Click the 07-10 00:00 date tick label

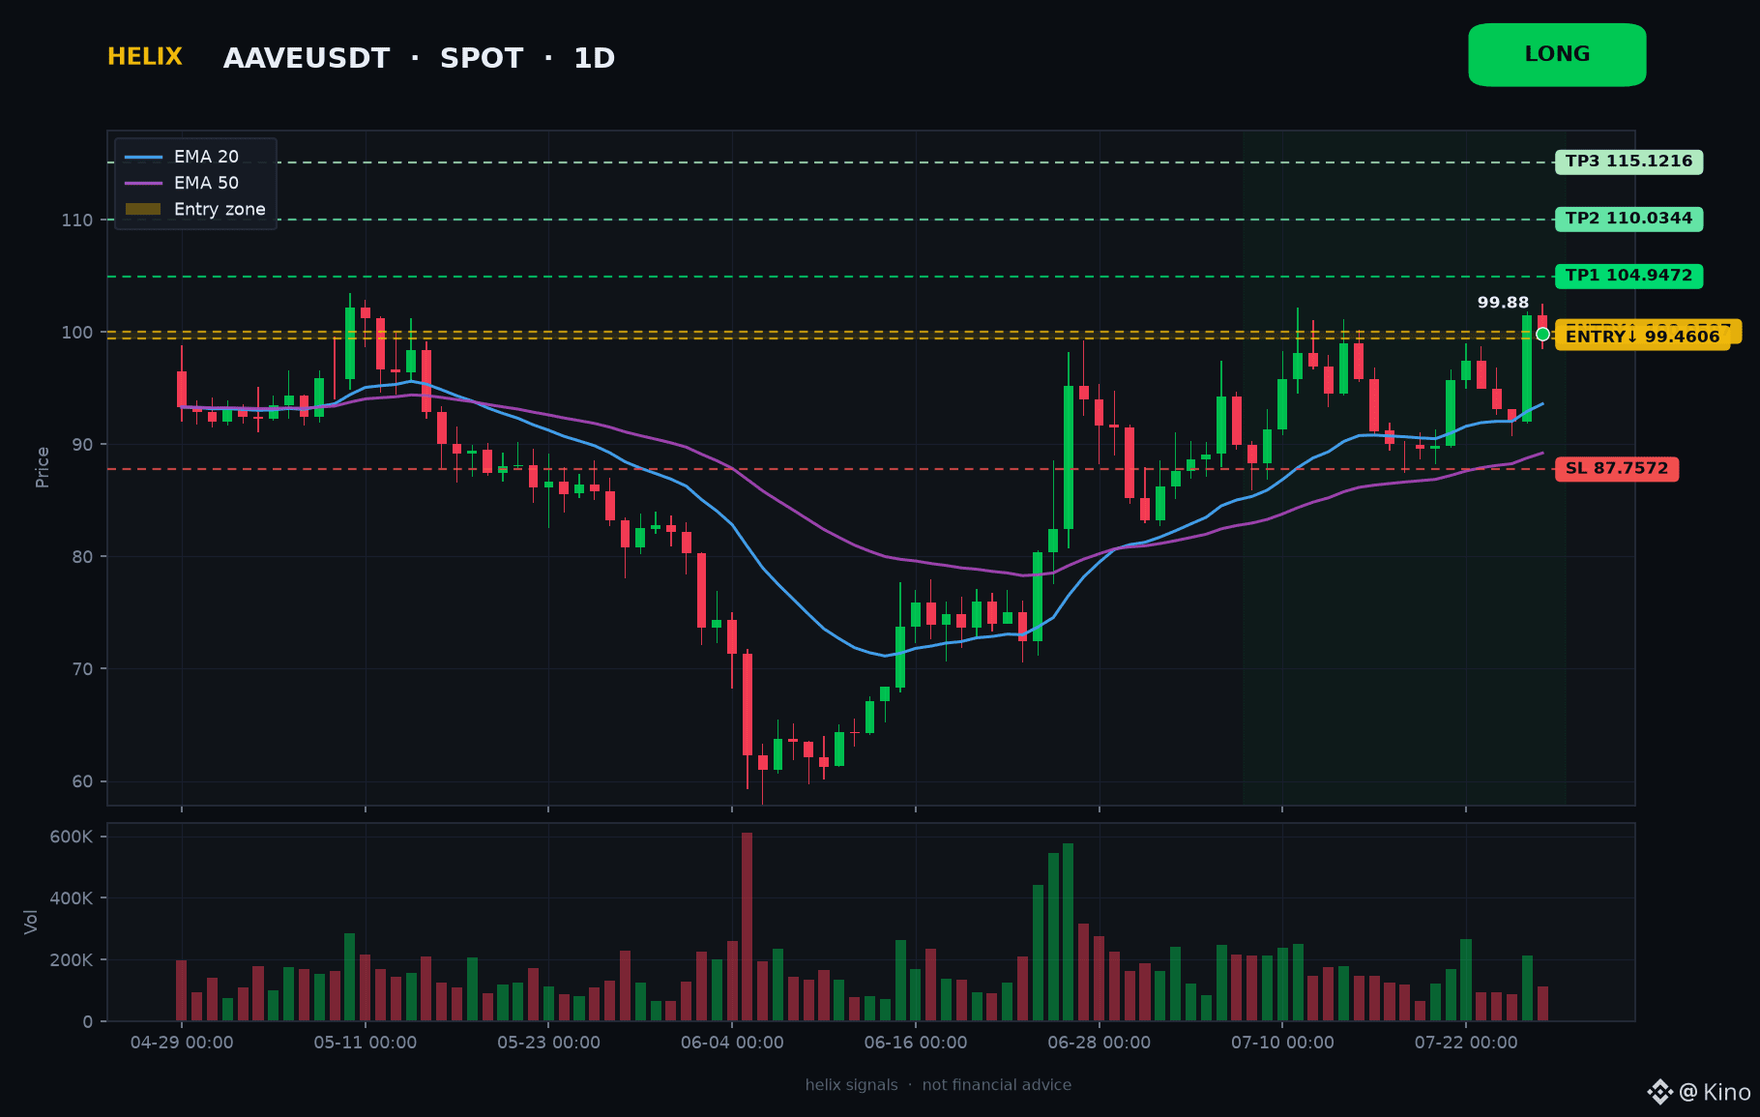click(1282, 1043)
